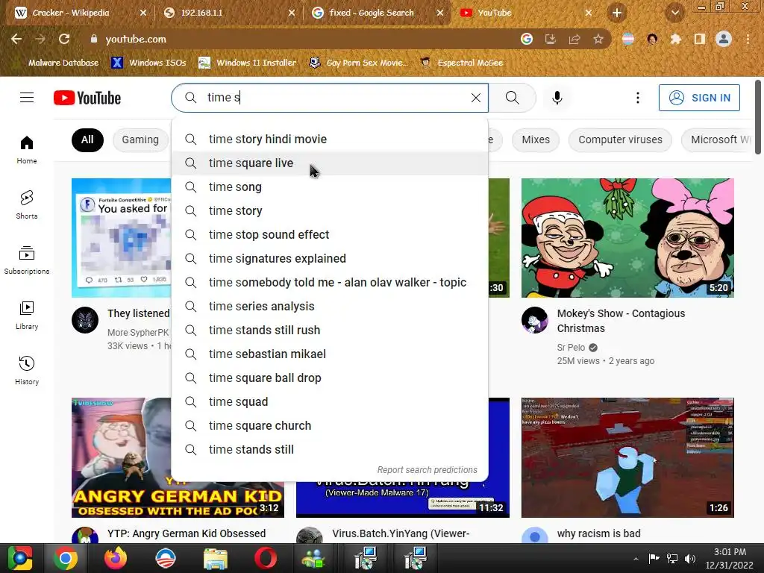Open Mokey's Show Contagious Christmas thumbnail
764x573 pixels.
pos(627,238)
